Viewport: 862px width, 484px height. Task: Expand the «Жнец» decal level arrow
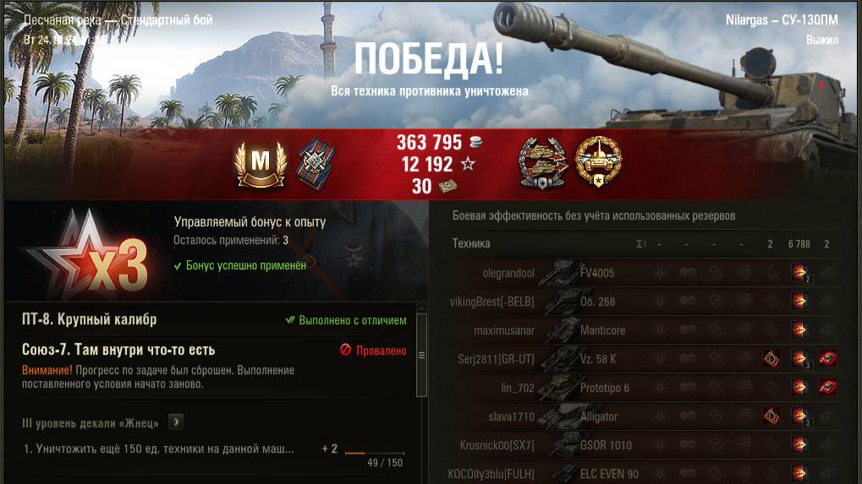click(x=176, y=422)
